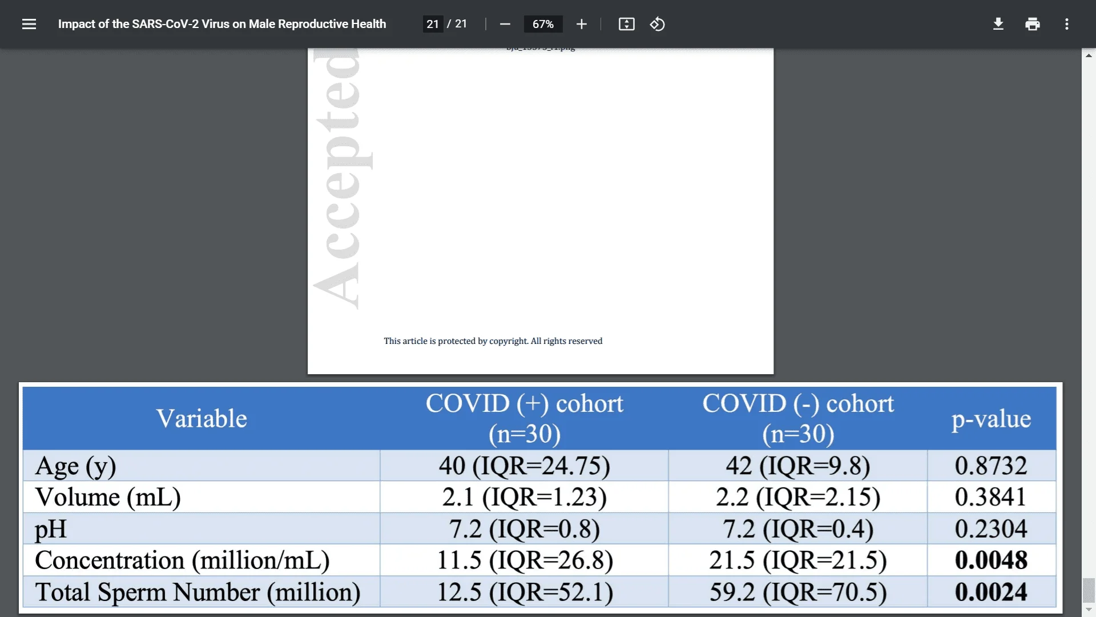Toggle fit to page view

pyautogui.click(x=626, y=24)
